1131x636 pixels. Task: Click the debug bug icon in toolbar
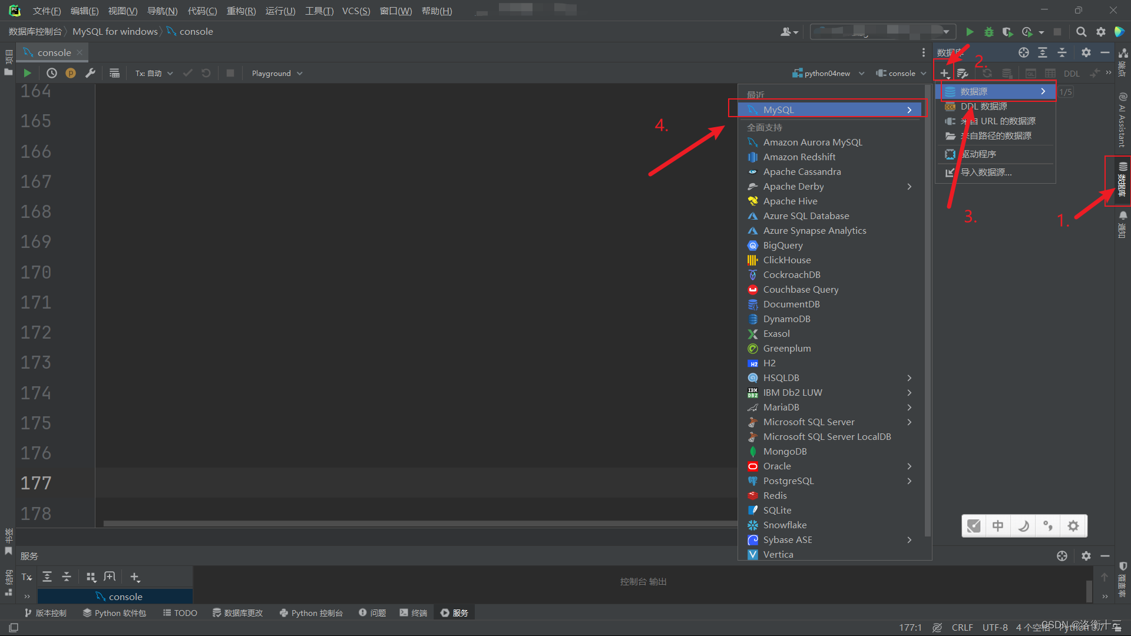[x=988, y=32]
